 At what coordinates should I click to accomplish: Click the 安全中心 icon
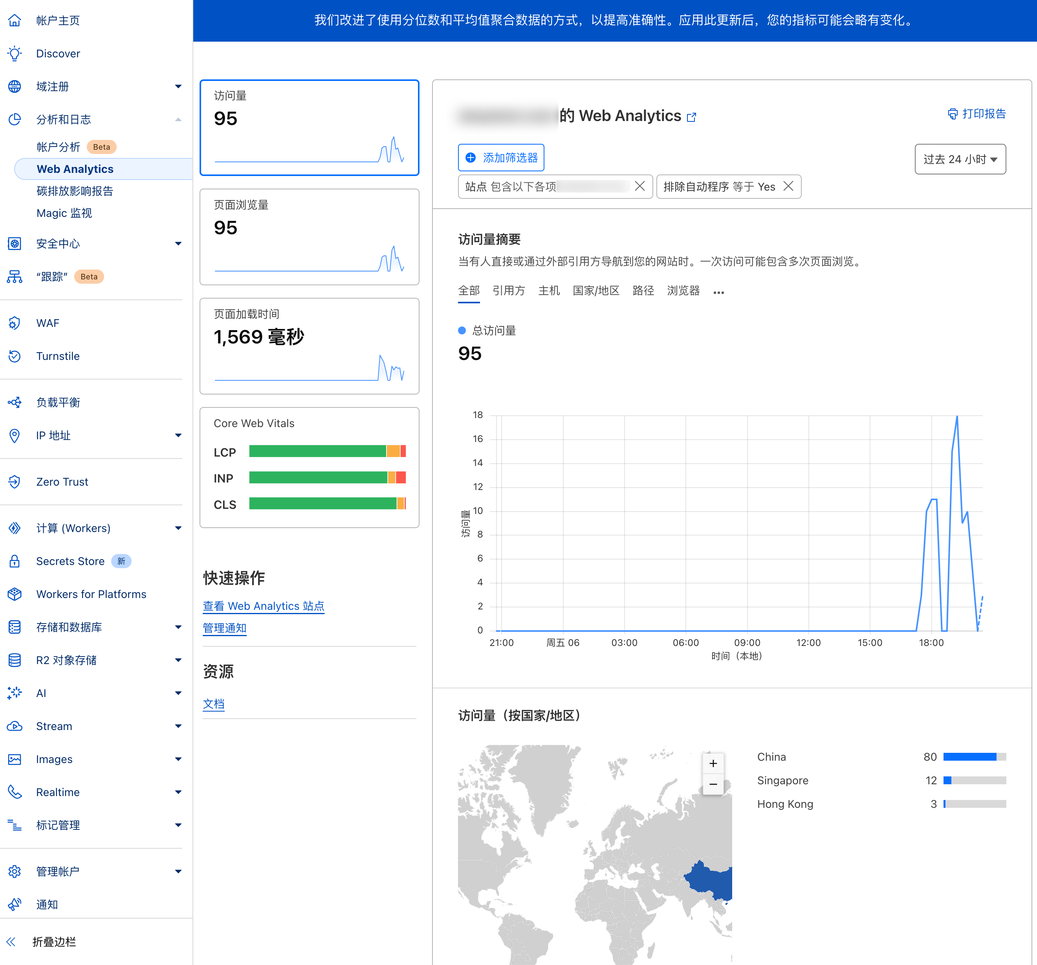click(15, 244)
